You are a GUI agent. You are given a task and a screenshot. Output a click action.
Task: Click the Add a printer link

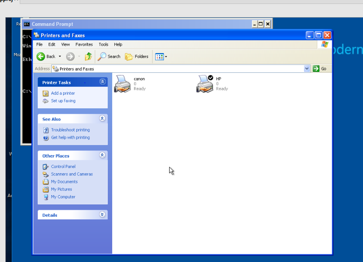point(63,93)
